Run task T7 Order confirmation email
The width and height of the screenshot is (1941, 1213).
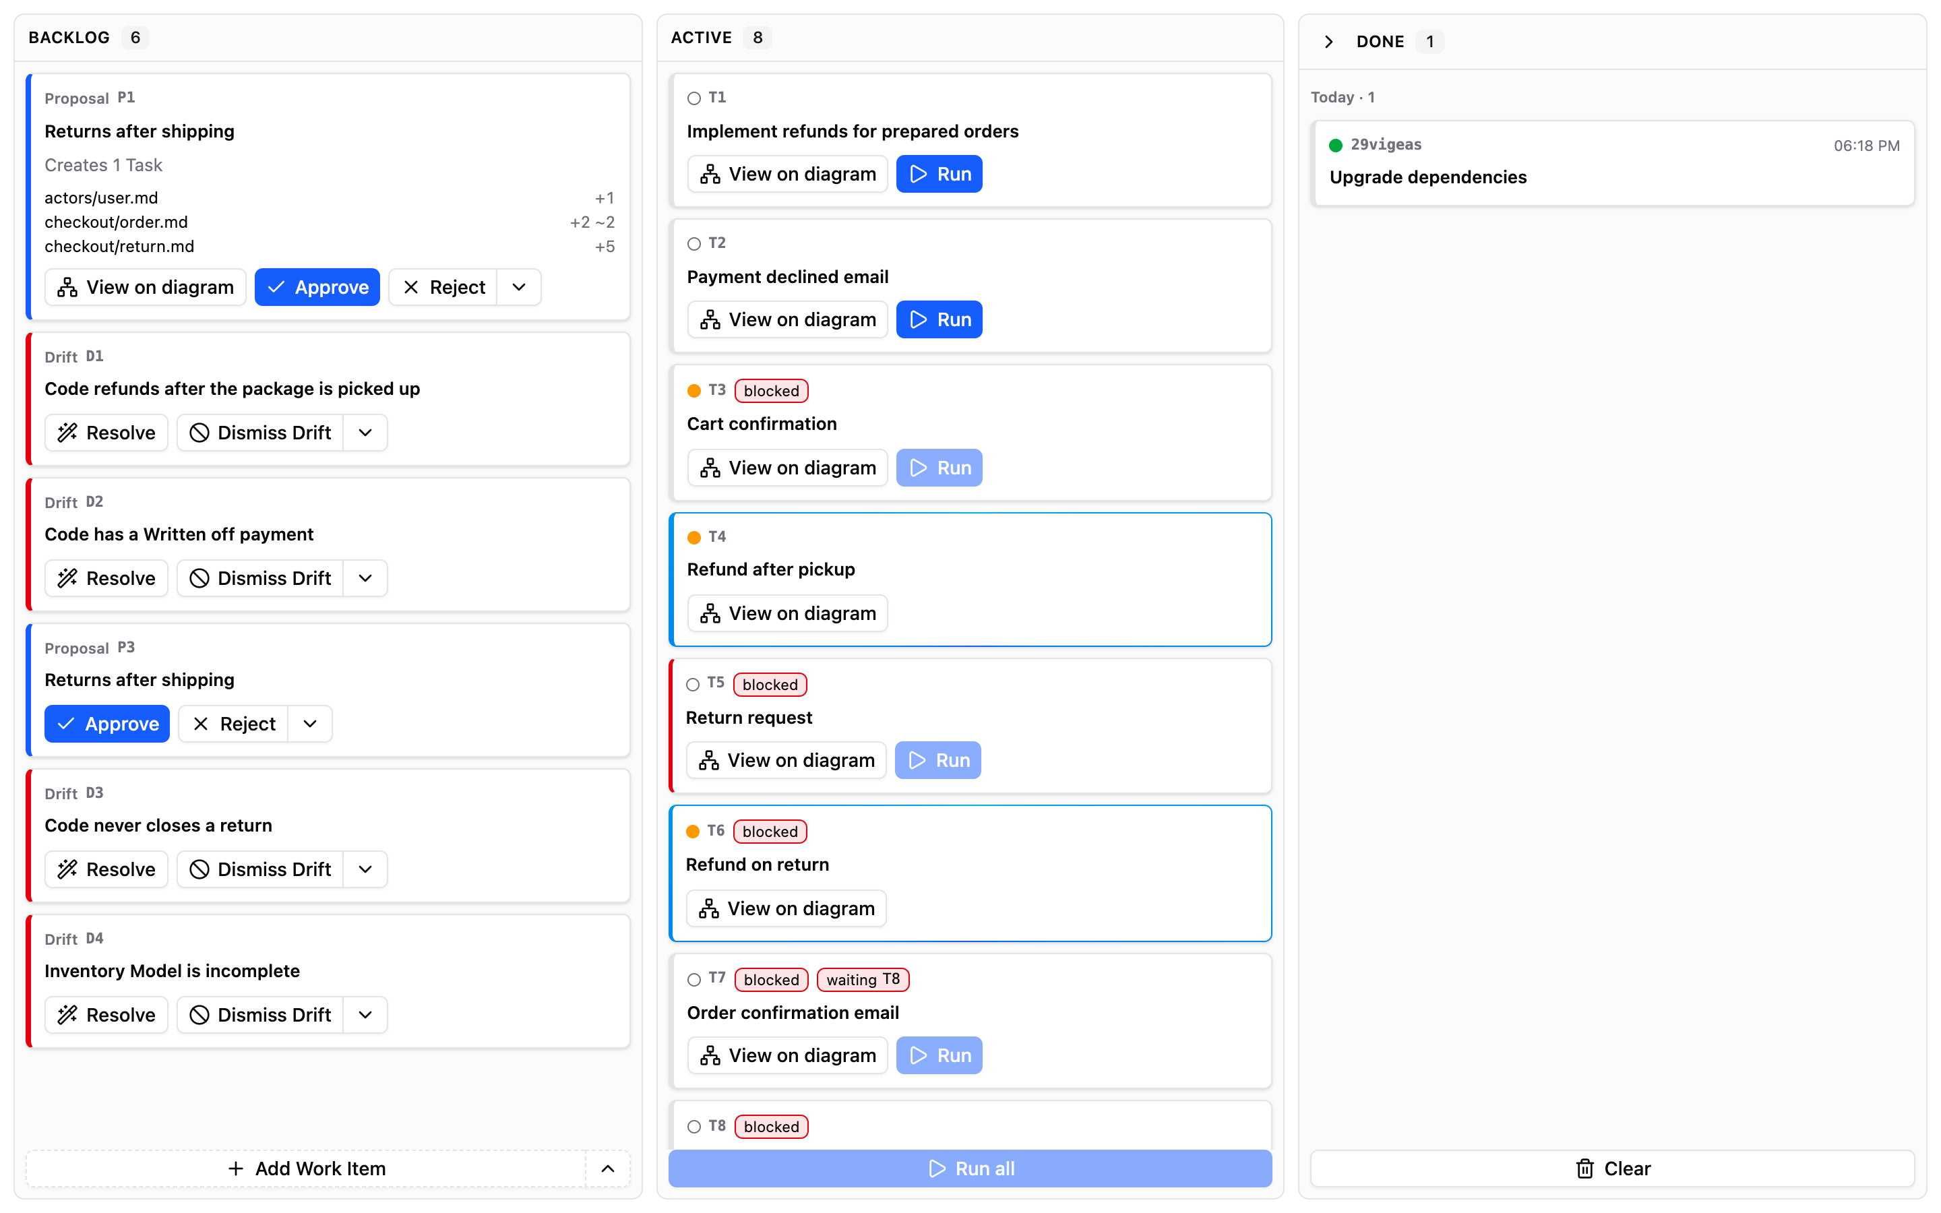pyautogui.click(x=938, y=1055)
